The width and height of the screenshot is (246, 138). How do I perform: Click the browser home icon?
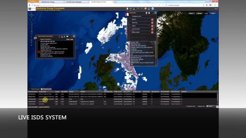point(207,5)
